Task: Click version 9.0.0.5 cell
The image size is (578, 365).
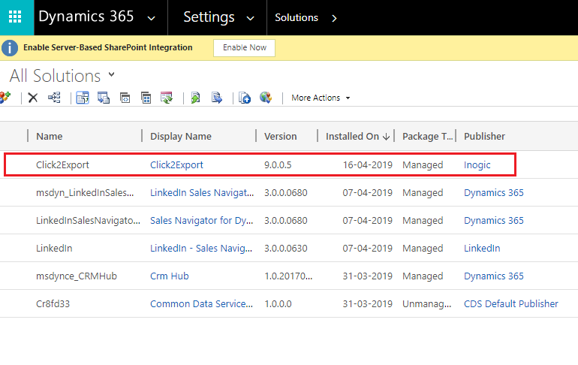Action: (278, 164)
